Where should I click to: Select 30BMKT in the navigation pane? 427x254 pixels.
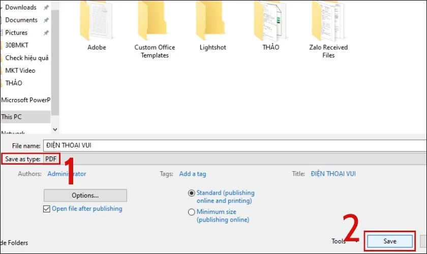[x=17, y=45]
